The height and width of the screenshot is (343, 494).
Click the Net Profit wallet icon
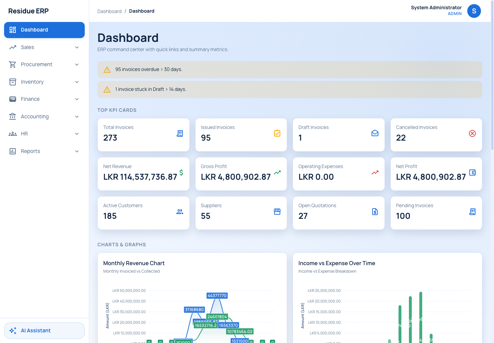[472, 173]
